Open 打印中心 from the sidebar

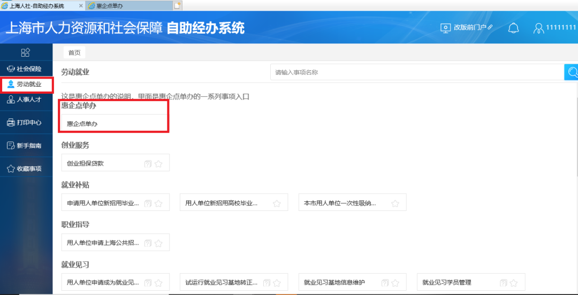point(26,123)
